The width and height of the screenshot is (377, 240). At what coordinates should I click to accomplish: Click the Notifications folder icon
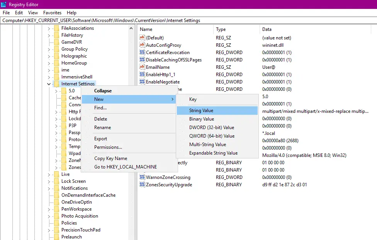click(56, 188)
